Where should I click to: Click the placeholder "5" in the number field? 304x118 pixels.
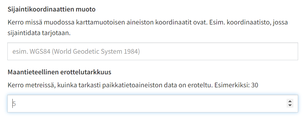[14, 104]
